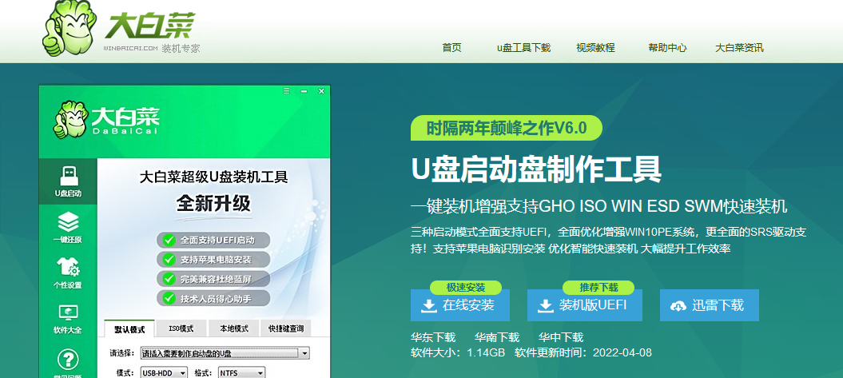This screenshot has width=843, height=378.
Task: Click the 全新升级 text in tool window
Action: pyautogui.click(x=213, y=203)
